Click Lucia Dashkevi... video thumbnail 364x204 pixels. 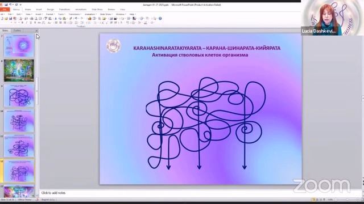pyautogui.click(x=332, y=18)
